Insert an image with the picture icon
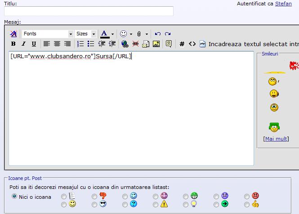The height and width of the screenshot is (214, 299). coord(156,44)
